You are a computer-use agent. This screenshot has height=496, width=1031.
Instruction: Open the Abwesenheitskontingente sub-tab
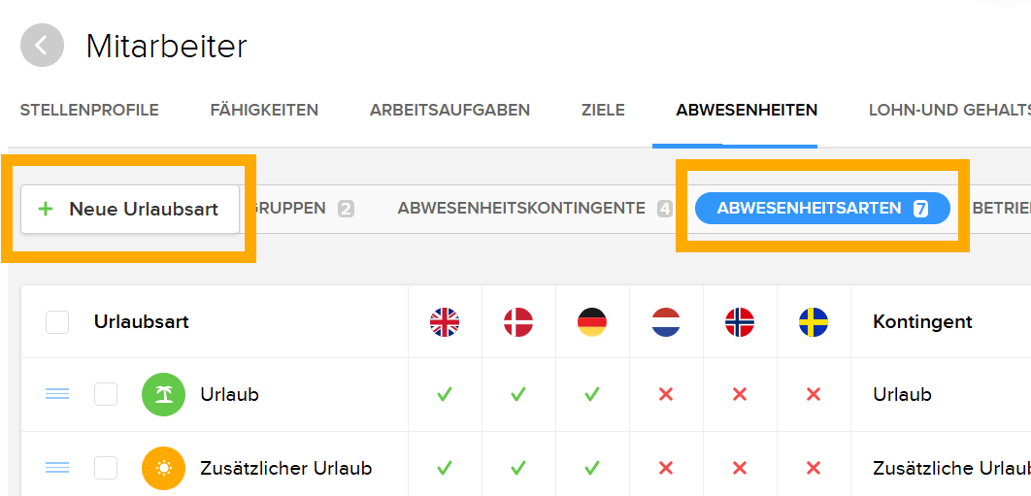[521, 209]
